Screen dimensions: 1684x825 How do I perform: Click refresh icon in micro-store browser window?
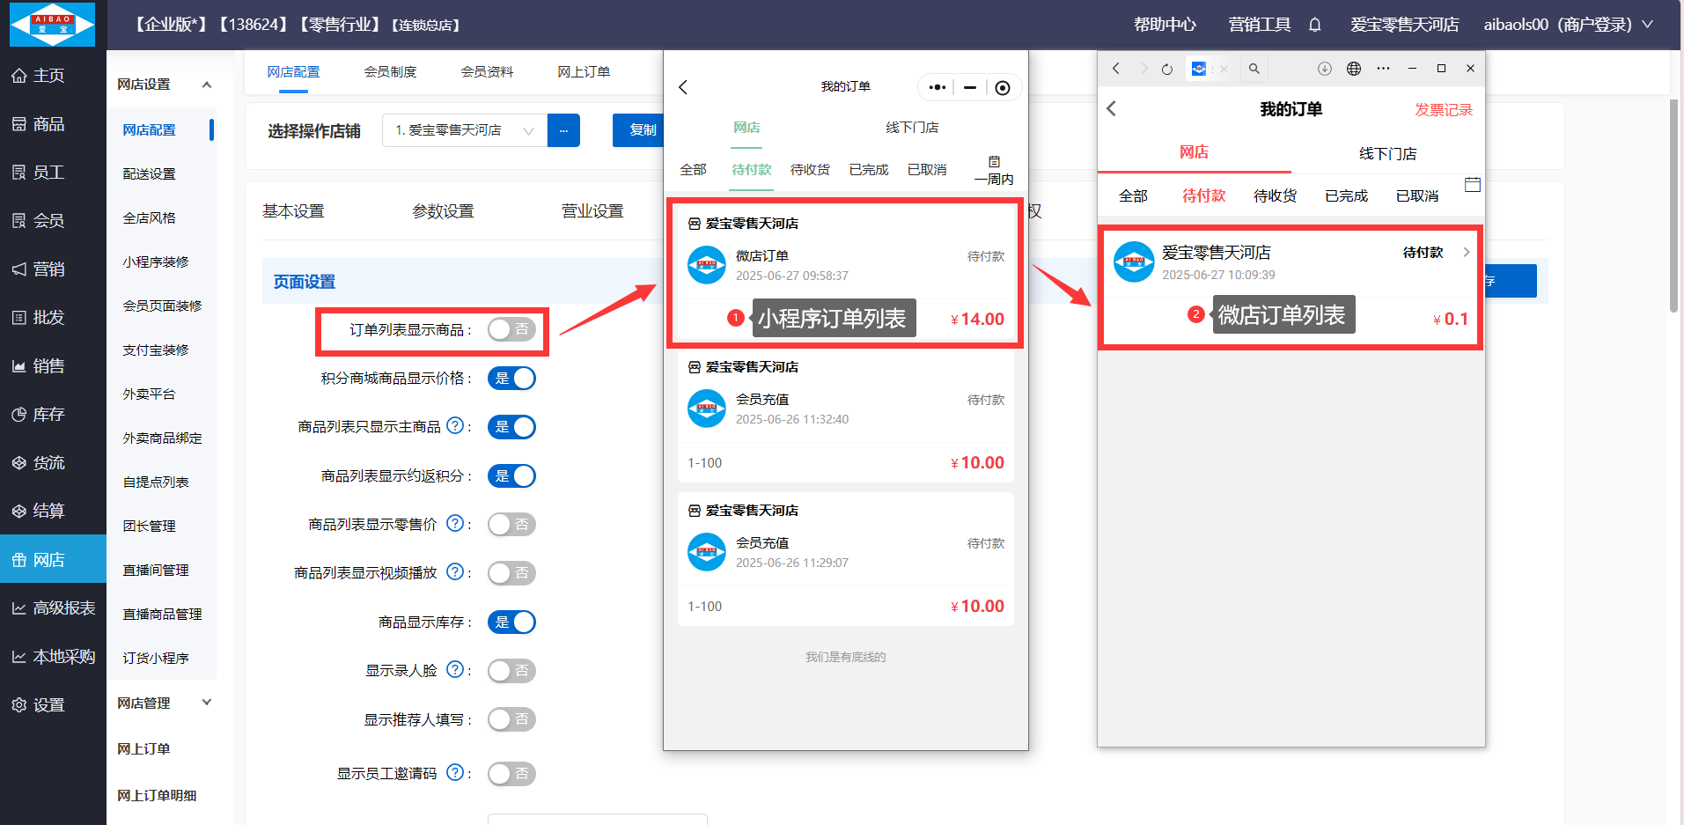[x=1167, y=69]
